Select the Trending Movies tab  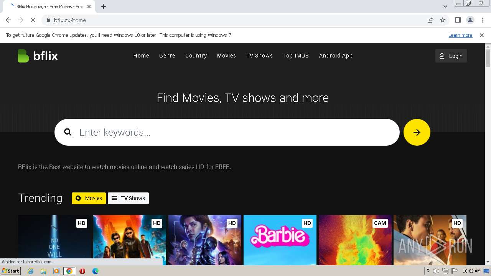click(89, 198)
